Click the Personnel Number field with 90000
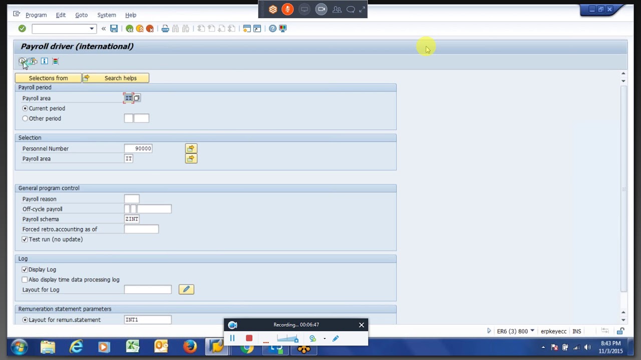 138,148
